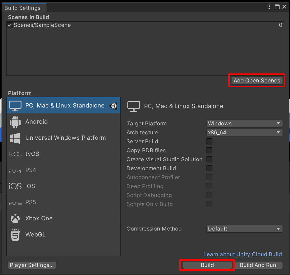This screenshot has width=290, height=275.
Task: Click the PS4 logo icon
Action: coord(15,171)
